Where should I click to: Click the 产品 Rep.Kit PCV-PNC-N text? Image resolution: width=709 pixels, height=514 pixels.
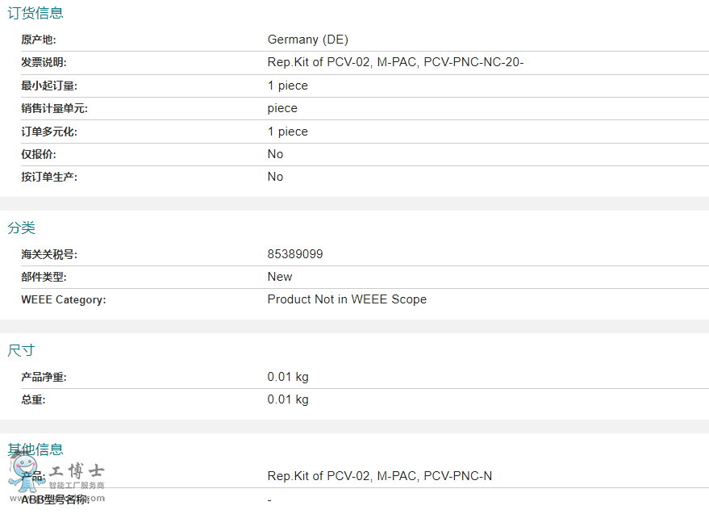pyautogui.click(x=379, y=476)
